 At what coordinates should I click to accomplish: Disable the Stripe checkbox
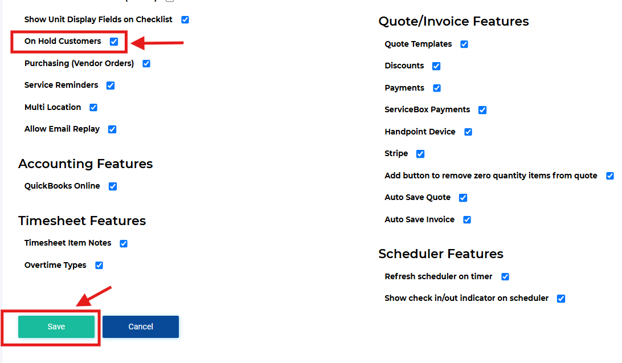[x=420, y=153]
